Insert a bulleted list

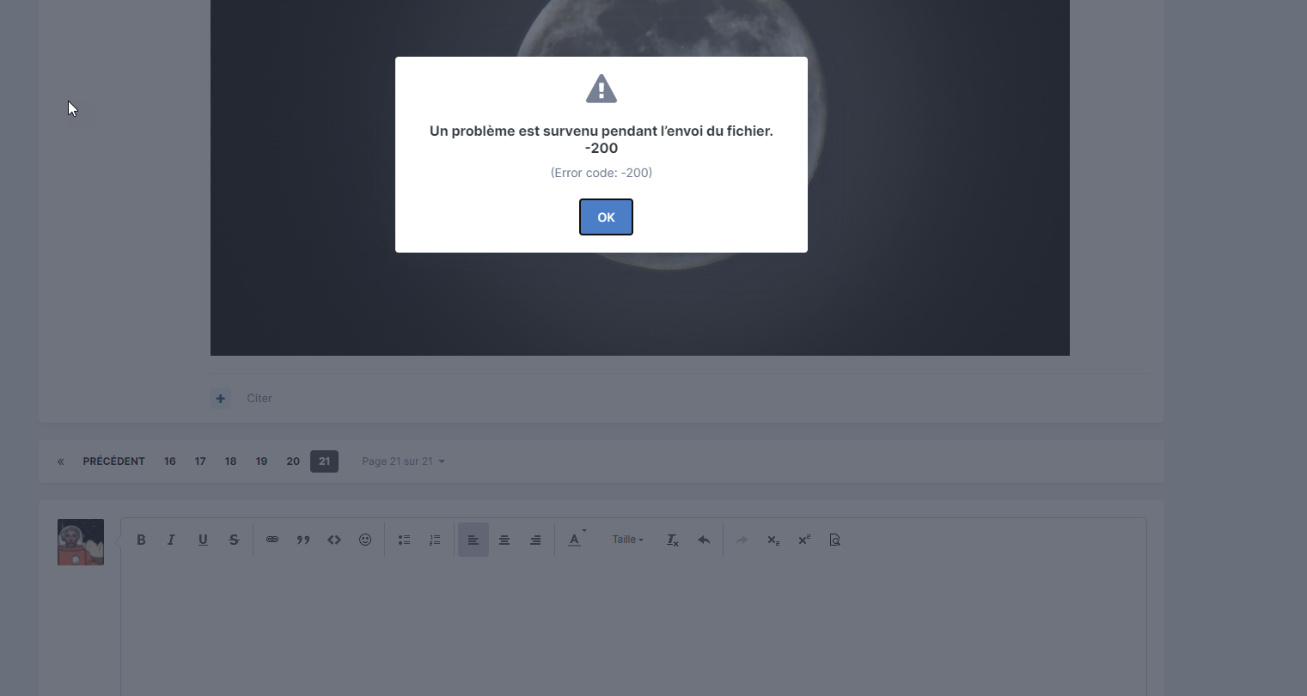tap(404, 540)
